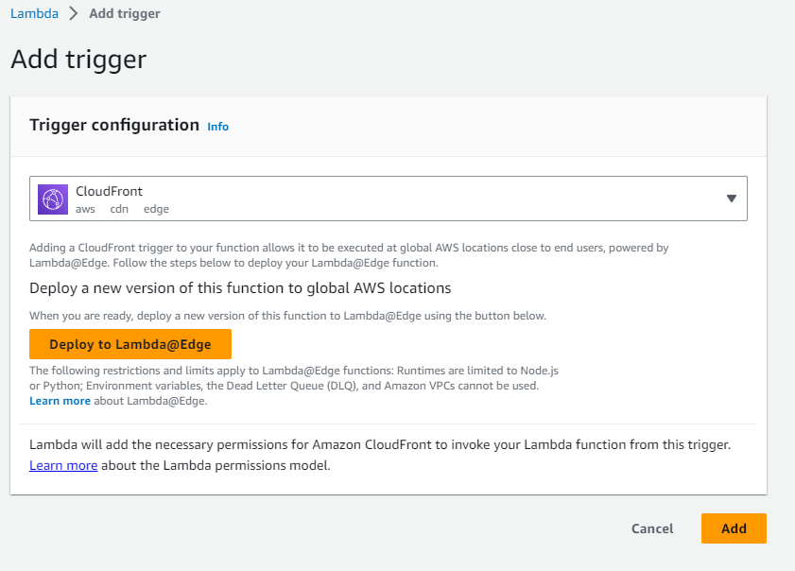Viewport: 795px width, 571px height.
Task: Click the 'edge' tag under CloudFront
Action: click(x=156, y=209)
